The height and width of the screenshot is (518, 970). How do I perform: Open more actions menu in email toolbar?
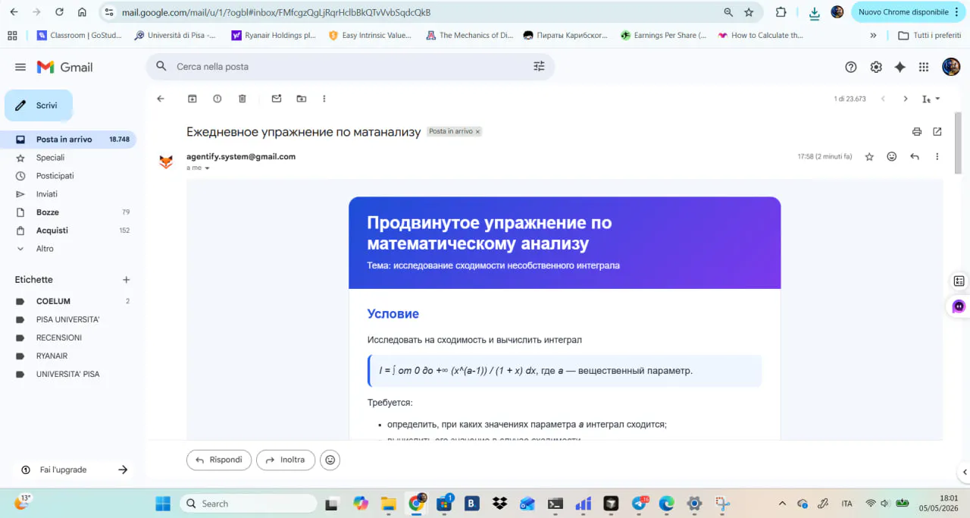coord(324,99)
